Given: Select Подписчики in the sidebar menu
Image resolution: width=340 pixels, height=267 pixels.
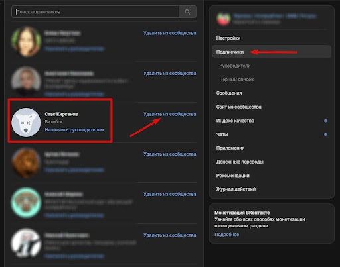Looking at the screenshot, I should tap(272, 52).
